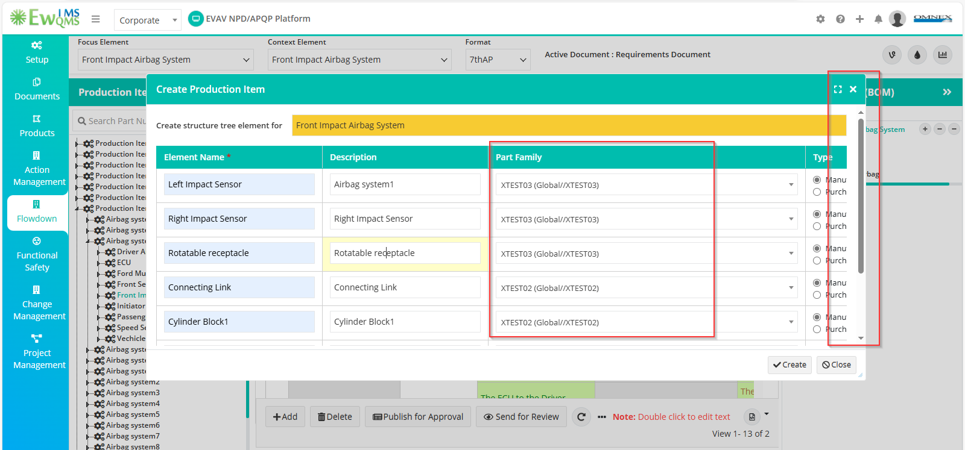Select Manu radio for Cylinder Block1
The image size is (965, 450).
tap(817, 317)
